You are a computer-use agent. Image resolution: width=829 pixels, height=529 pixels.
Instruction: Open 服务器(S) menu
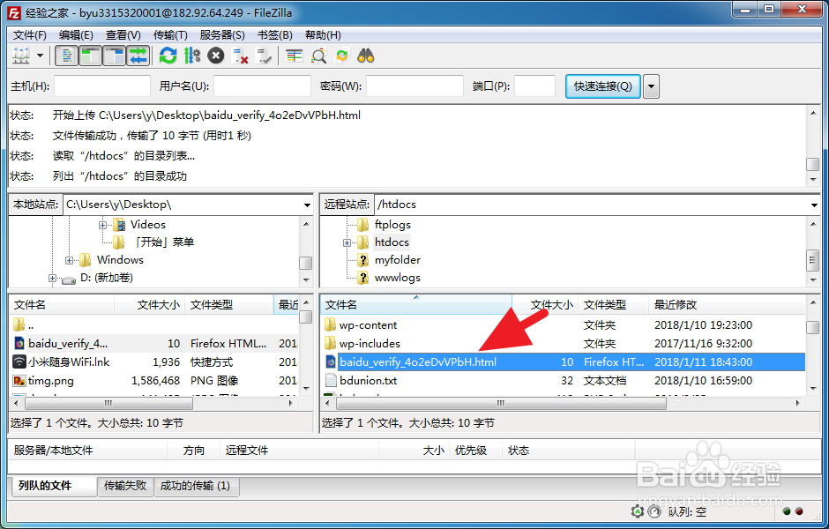coord(222,35)
